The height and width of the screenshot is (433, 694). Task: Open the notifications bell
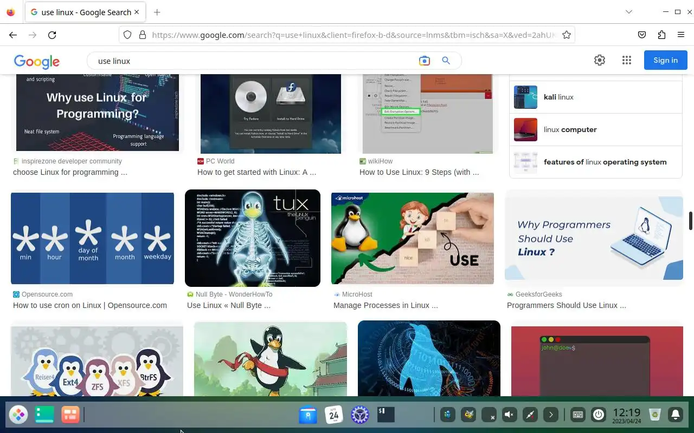676,415
